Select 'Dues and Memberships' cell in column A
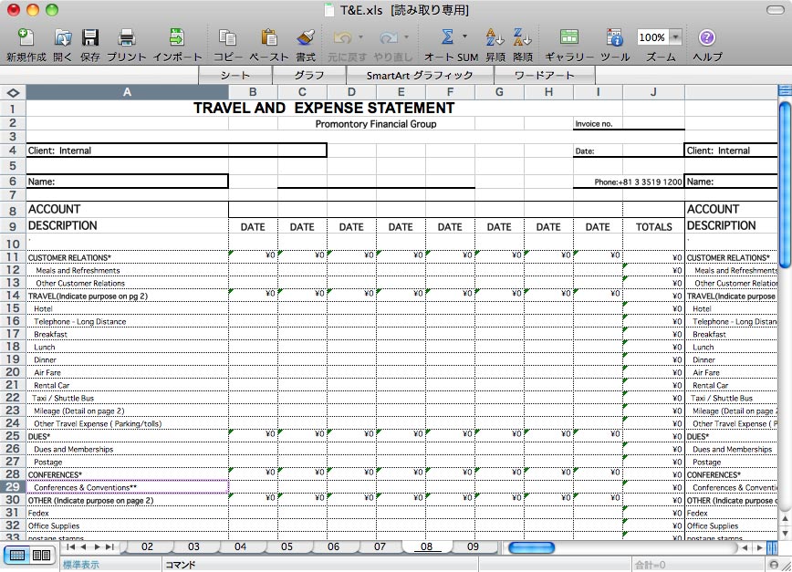The width and height of the screenshot is (792, 572). (x=128, y=450)
